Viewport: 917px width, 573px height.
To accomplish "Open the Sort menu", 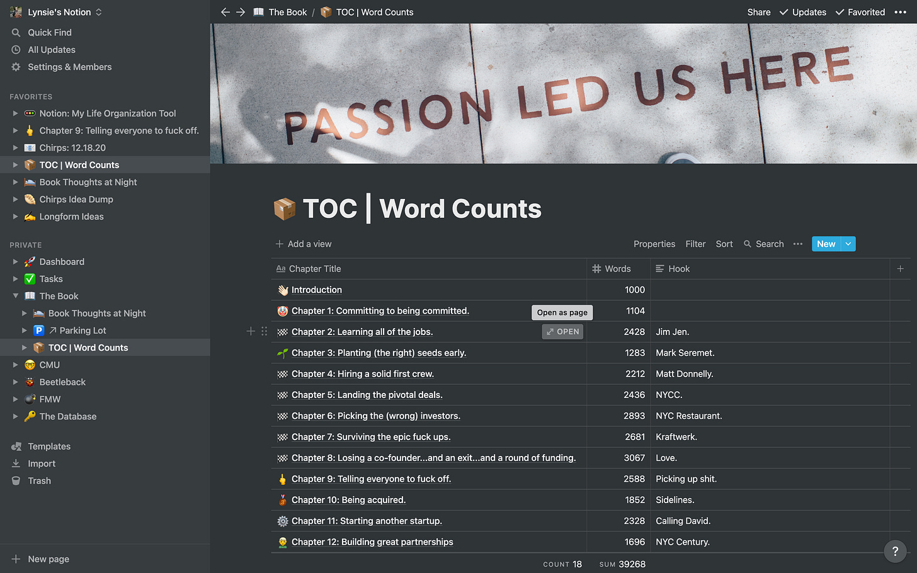I will (x=724, y=244).
